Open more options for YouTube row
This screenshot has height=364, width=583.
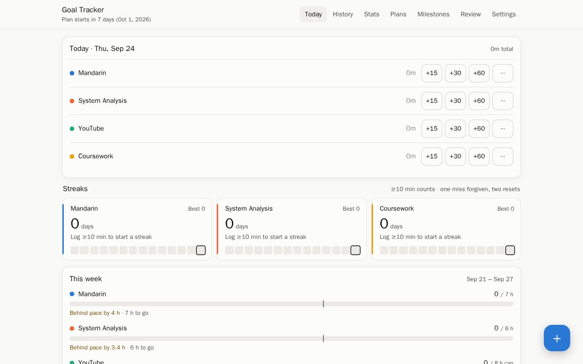(502, 129)
